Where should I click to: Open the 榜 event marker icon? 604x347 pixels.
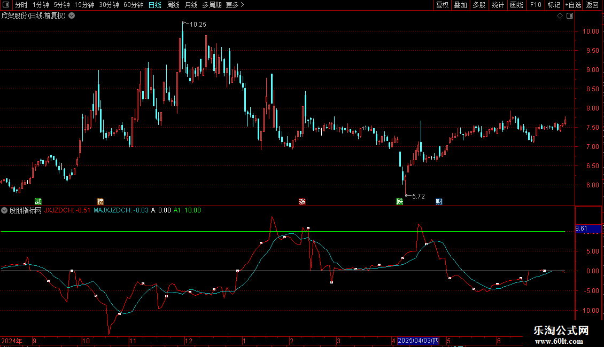click(x=100, y=202)
